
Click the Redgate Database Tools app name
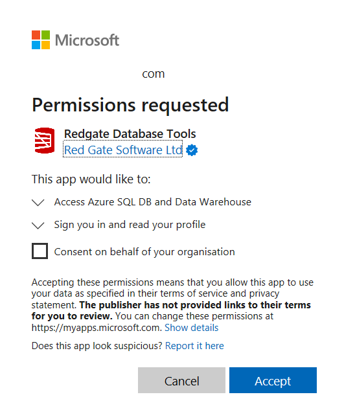(x=130, y=134)
